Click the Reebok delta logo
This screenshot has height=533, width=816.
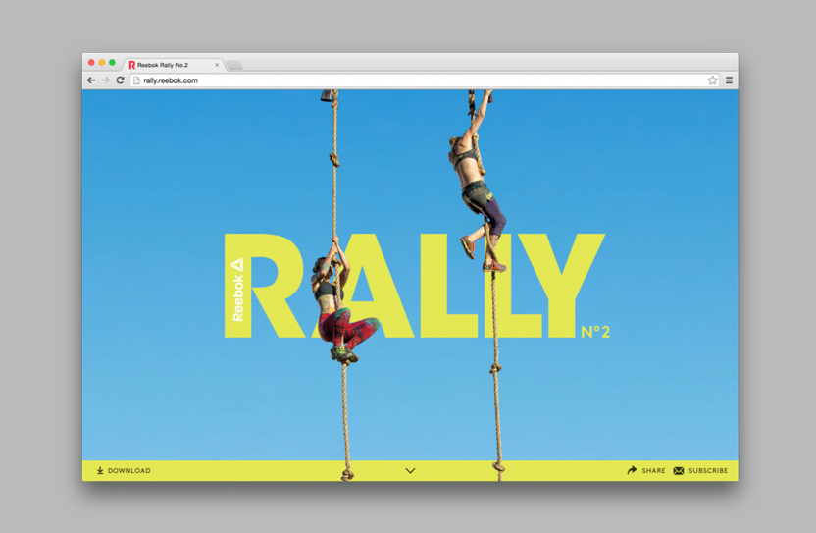pos(236,265)
